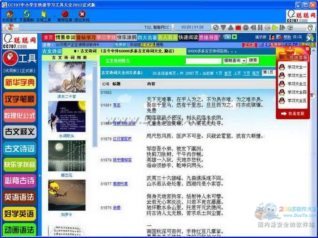Click the figure icon next to 演示版
Screen dimensions: 318x238
(x=272, y=37)
